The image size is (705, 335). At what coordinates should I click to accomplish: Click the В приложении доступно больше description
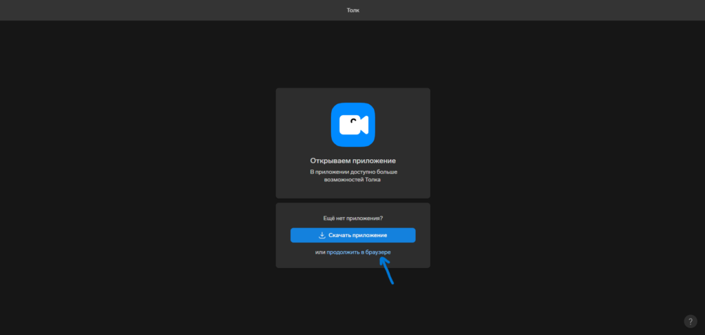353,175
